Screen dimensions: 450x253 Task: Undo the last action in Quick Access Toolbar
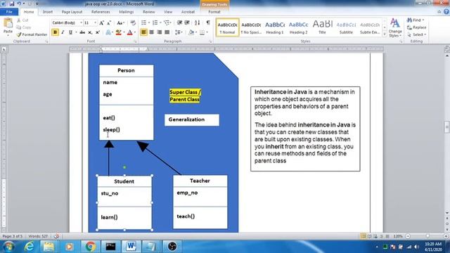pyautogui.click(x=19, y=4)
